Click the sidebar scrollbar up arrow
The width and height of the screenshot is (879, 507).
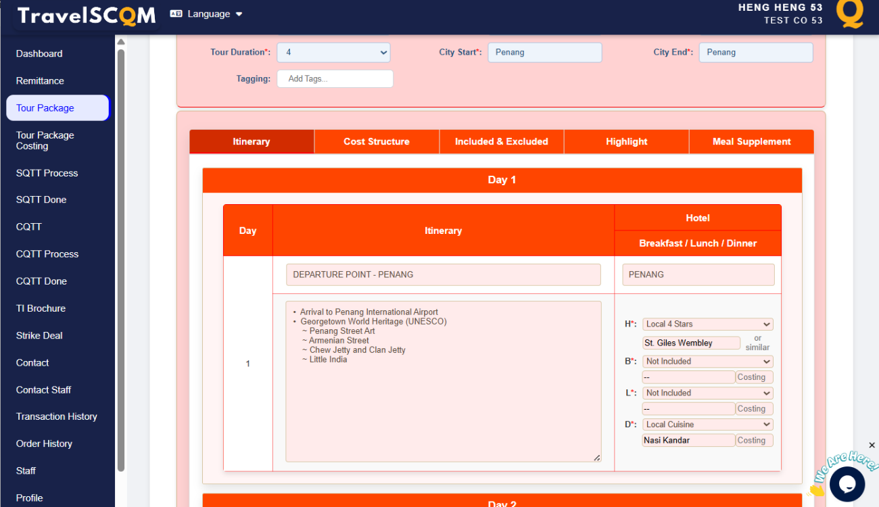click(x=121, y=42)
